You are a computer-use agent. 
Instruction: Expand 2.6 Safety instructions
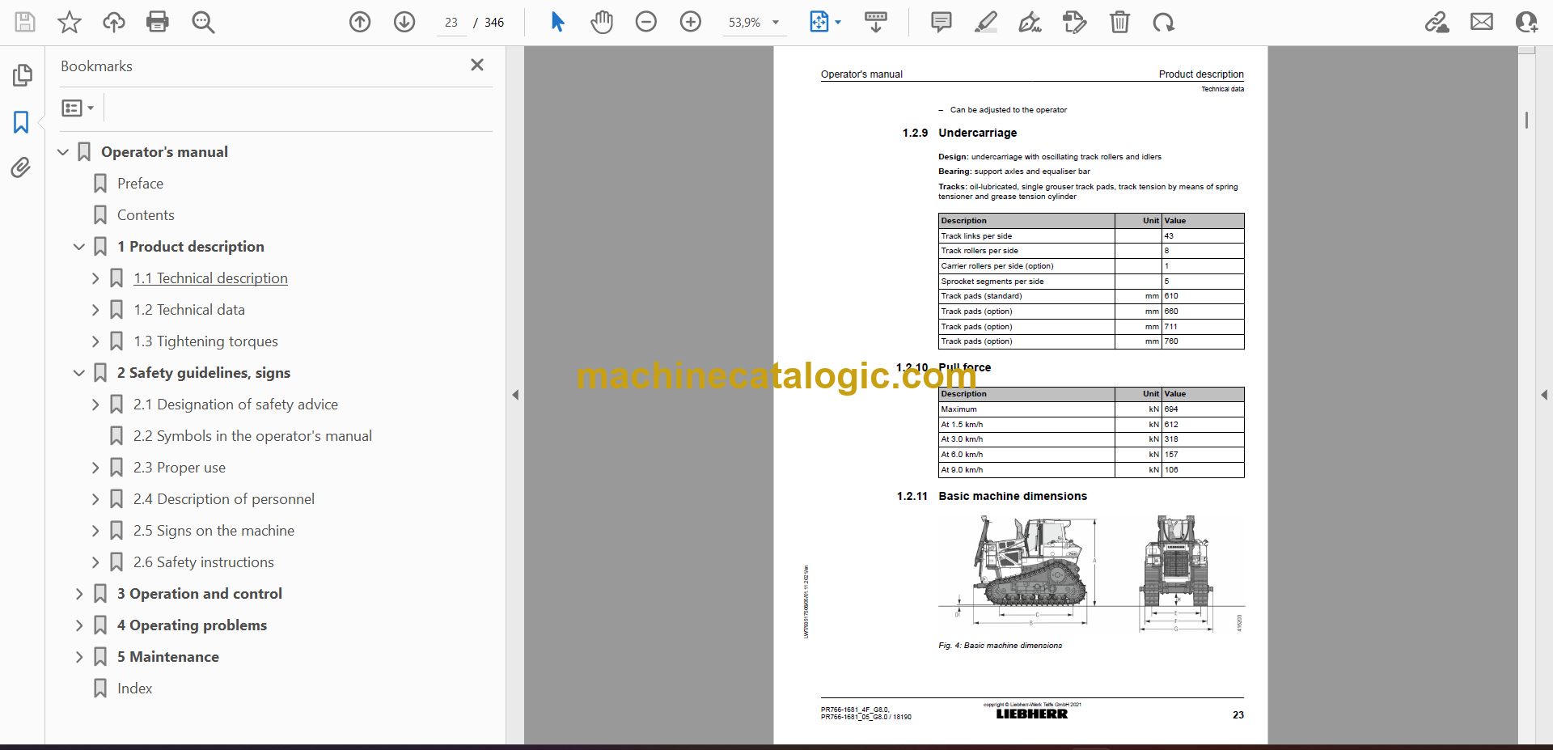point(95,562)
